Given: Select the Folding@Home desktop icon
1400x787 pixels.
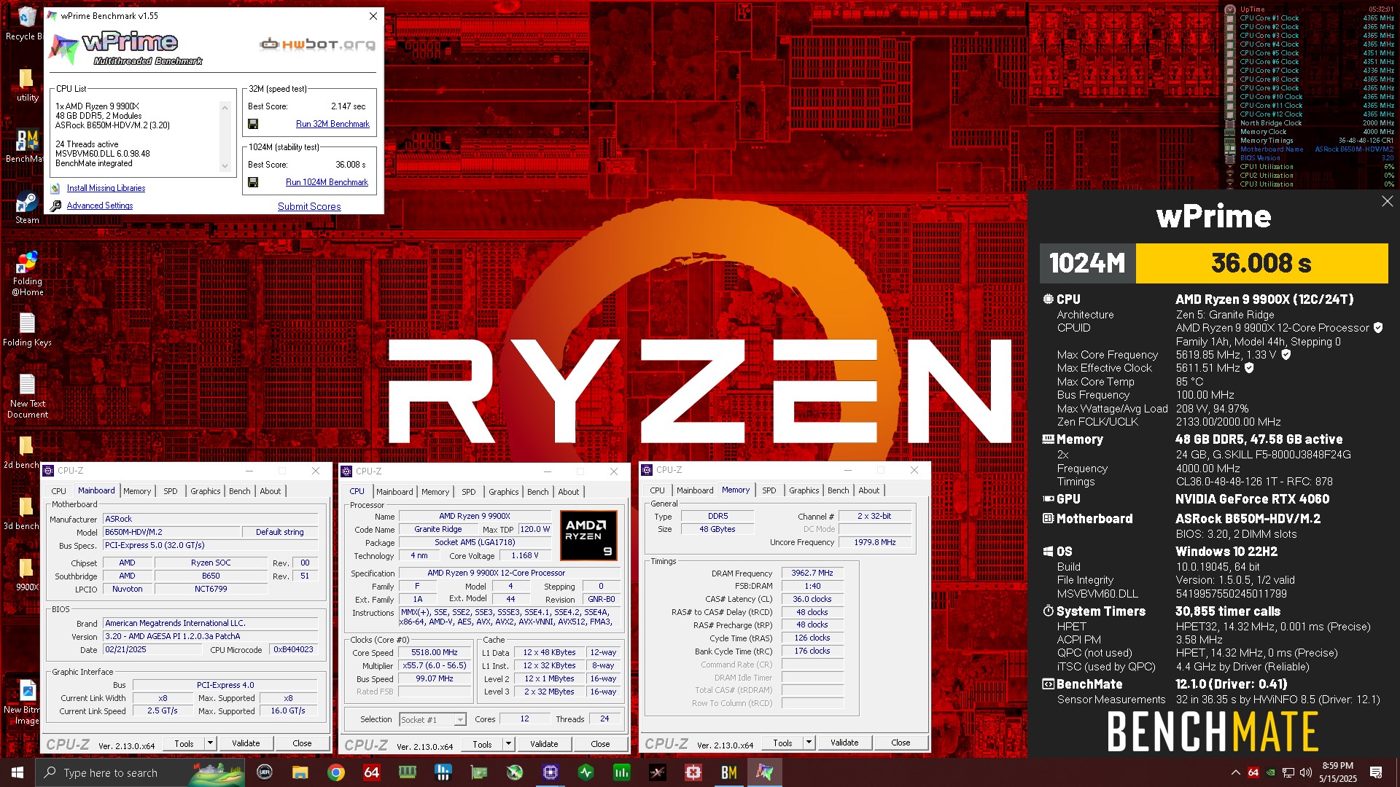Looking at the screenshot, I should click(x=27, y=274).
